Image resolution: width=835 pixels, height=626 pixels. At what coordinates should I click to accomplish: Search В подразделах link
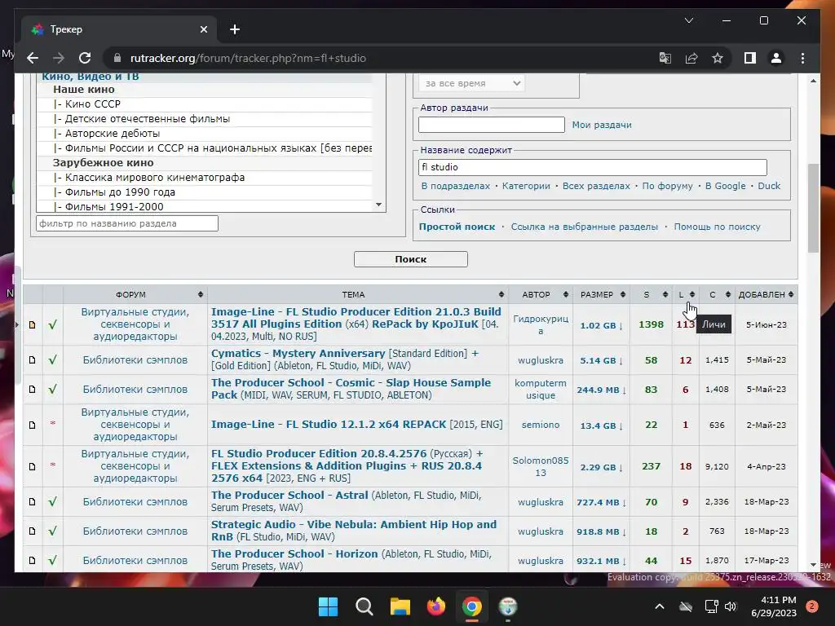pos(455,186)
